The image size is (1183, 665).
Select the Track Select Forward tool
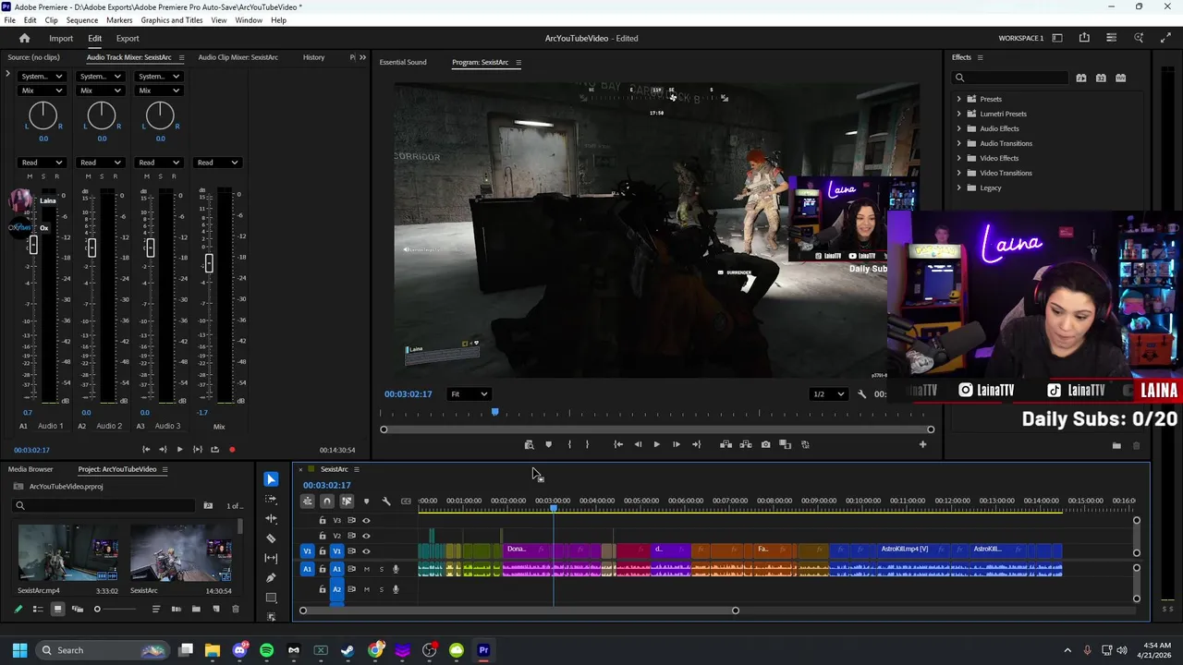pos(271,499)
